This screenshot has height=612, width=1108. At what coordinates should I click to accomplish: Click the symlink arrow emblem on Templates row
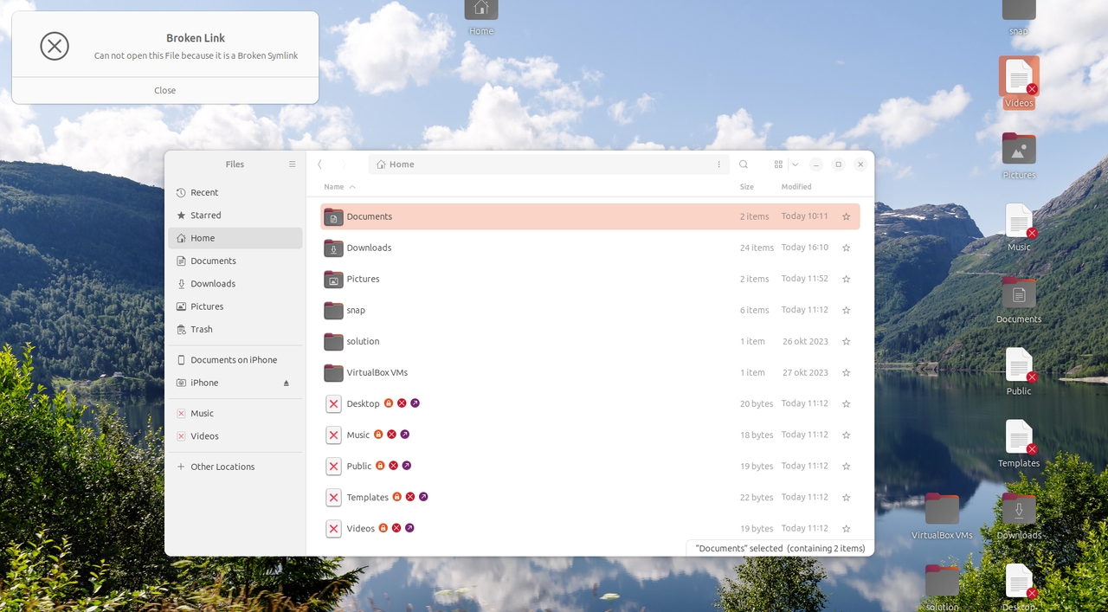pos(423,497)
